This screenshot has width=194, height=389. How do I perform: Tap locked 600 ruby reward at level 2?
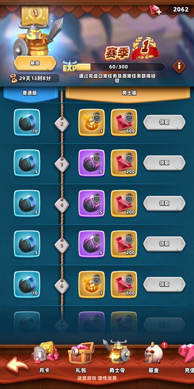coord(124,122)
